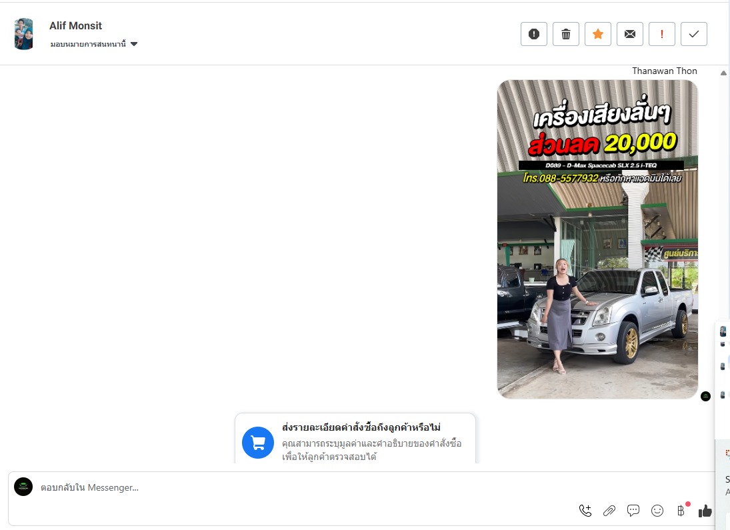Mark conversation done with checkmark
The height and width of the screenshot is (530, 730).
coord(694,34)
